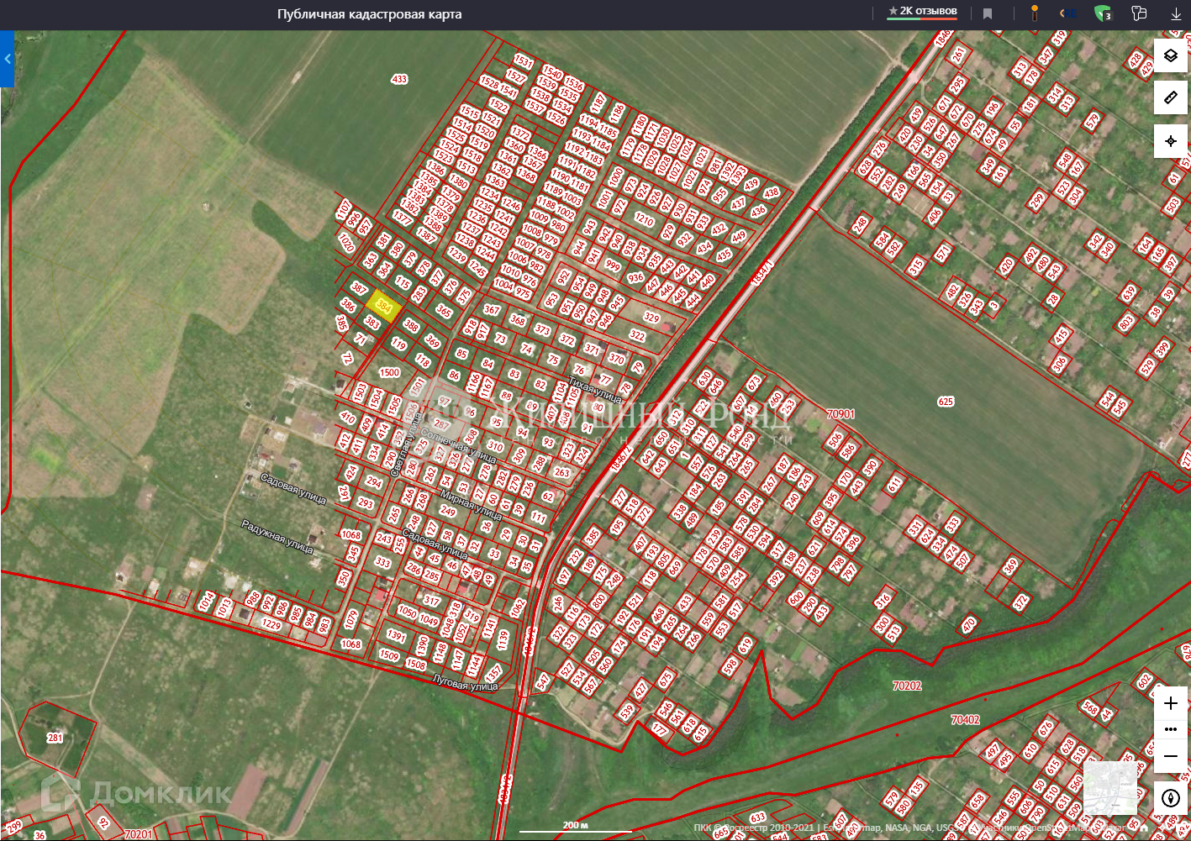
Task: Open the downloads arrow icon
Action: [x=1176, y=14]
